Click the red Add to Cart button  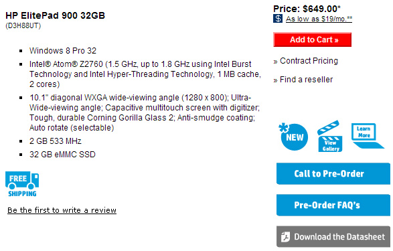click(x=312, y=39)
